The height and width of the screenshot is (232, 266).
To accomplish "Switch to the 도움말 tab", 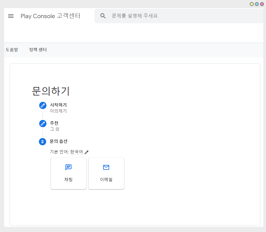I will point(12,50).
